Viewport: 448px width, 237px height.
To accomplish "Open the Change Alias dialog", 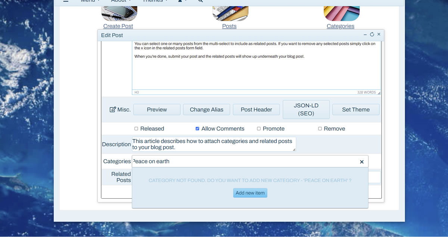I will click(206, 110).
